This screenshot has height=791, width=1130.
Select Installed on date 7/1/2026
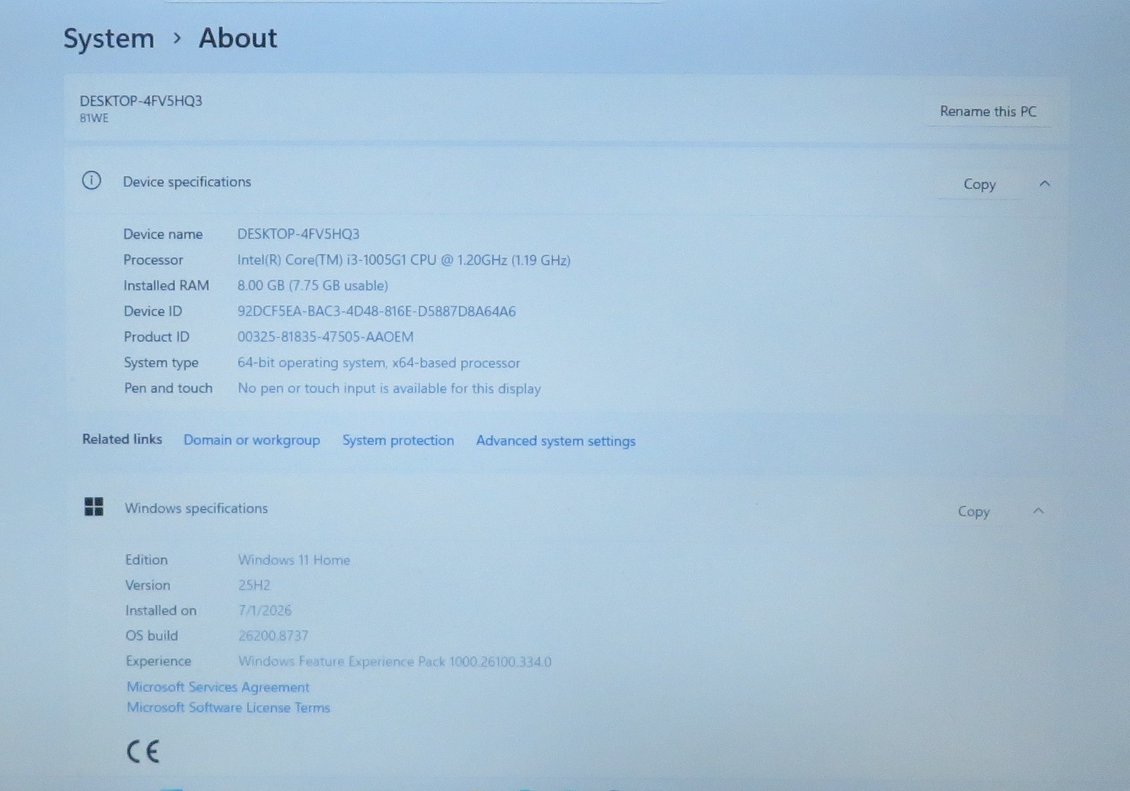[265, 610]
